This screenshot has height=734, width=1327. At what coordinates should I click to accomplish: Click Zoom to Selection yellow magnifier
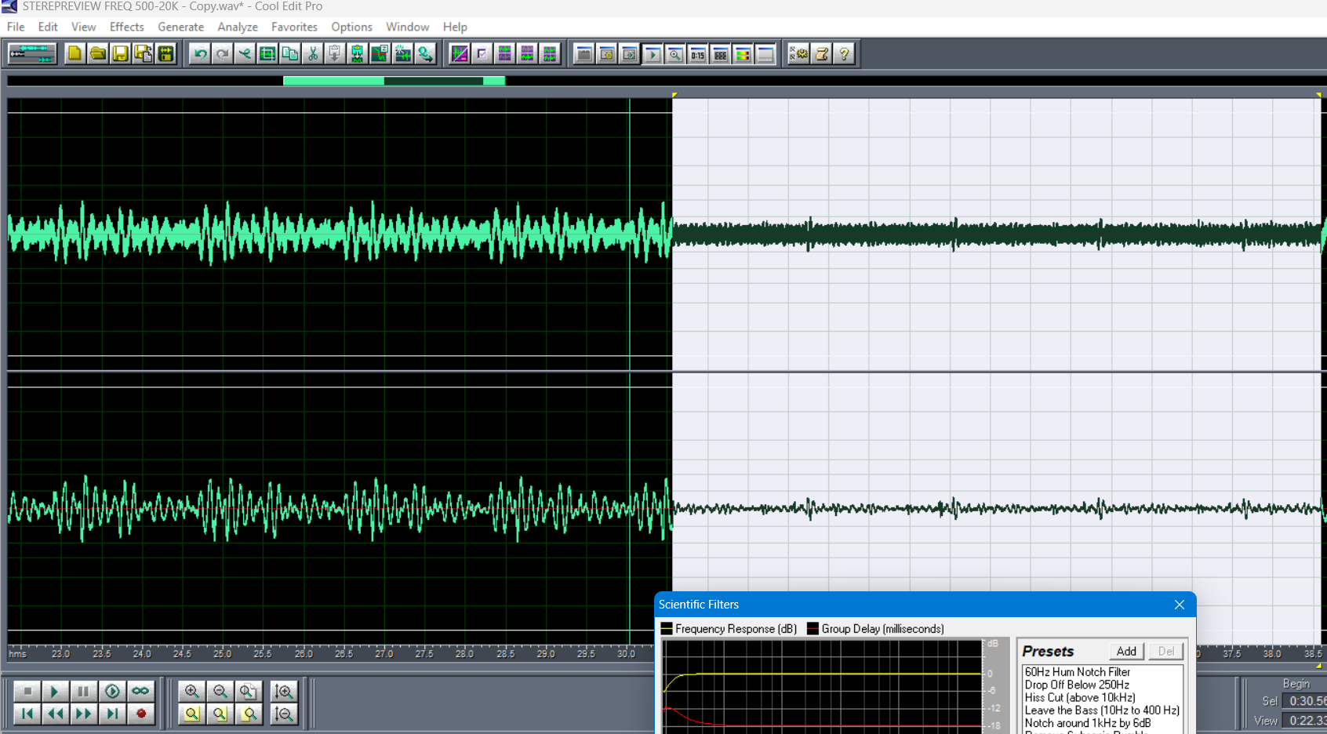(x=192, y=714)
